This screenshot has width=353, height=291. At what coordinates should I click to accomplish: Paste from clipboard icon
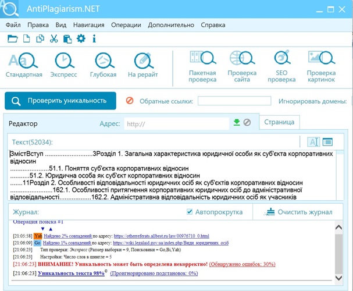tap(67, 39)
